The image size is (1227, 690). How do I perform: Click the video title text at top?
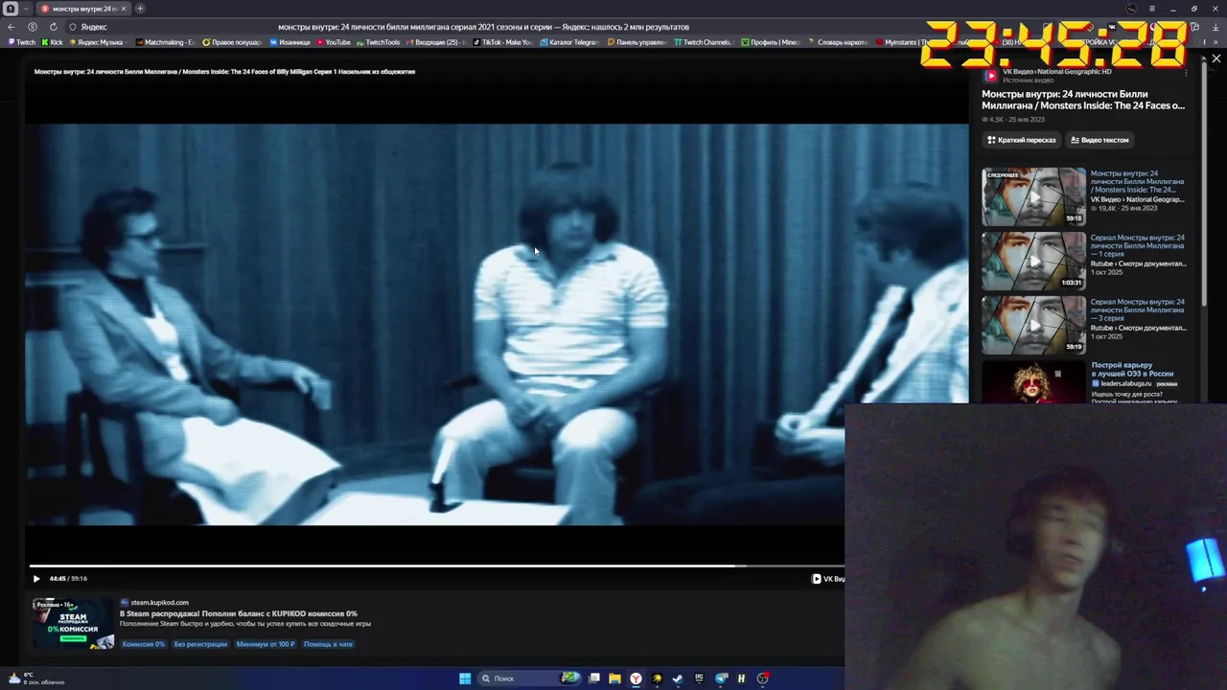point(224,72)
